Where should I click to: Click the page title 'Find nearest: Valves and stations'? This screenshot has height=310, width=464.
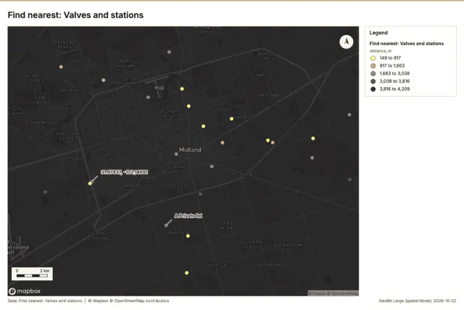(75, 15)
